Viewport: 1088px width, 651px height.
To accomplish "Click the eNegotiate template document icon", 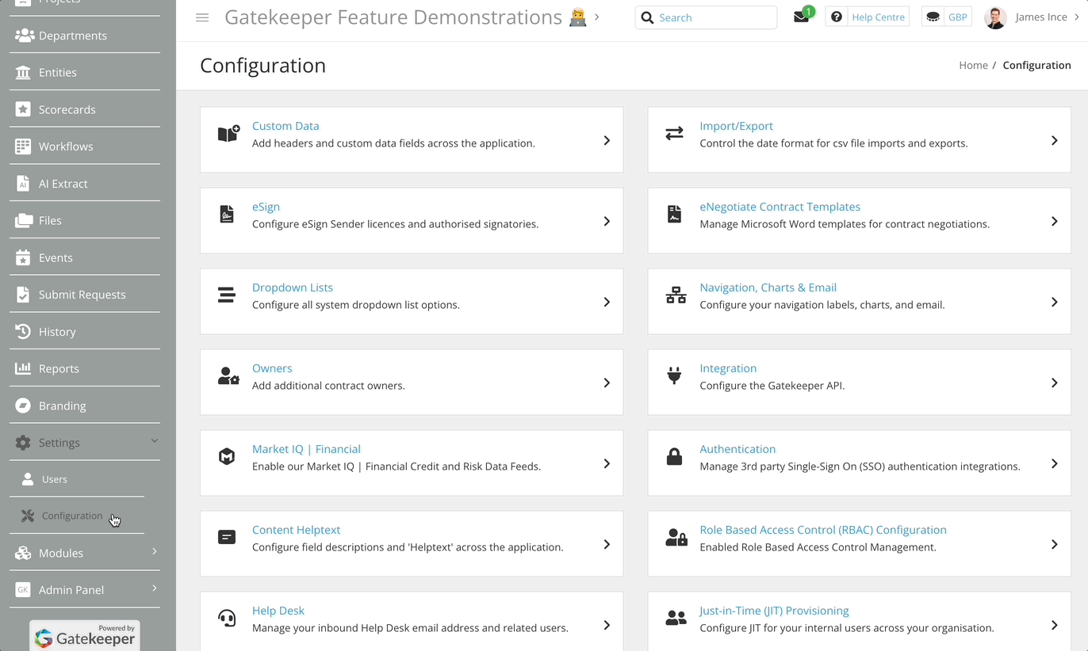I will point(674,214).
